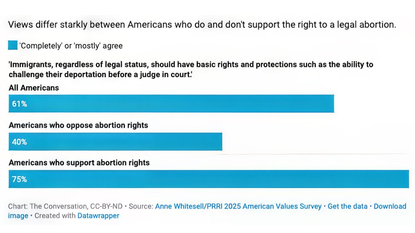The image size is (415, 233).
Task: Click the 40% value label
Action: click(x=19, y=142)
